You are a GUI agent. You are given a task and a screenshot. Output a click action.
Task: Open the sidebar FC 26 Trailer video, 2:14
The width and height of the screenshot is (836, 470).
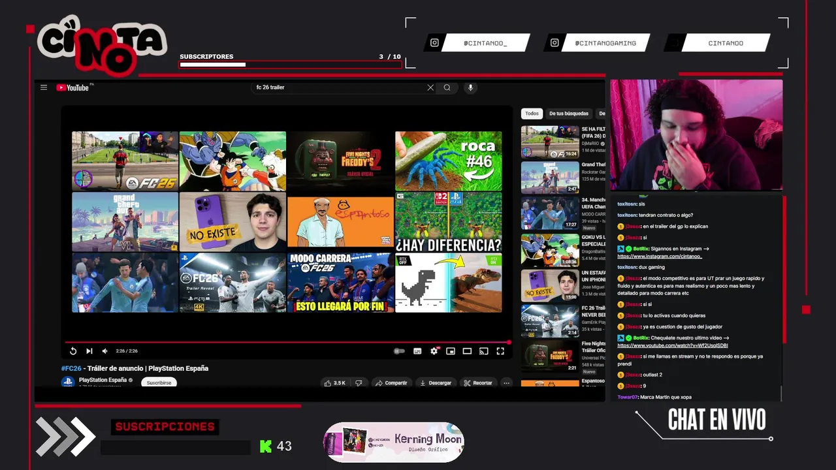tap(550, 321)
